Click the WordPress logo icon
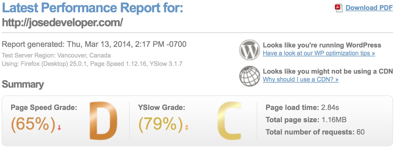397x149 pixels. [x=250, y=50]
